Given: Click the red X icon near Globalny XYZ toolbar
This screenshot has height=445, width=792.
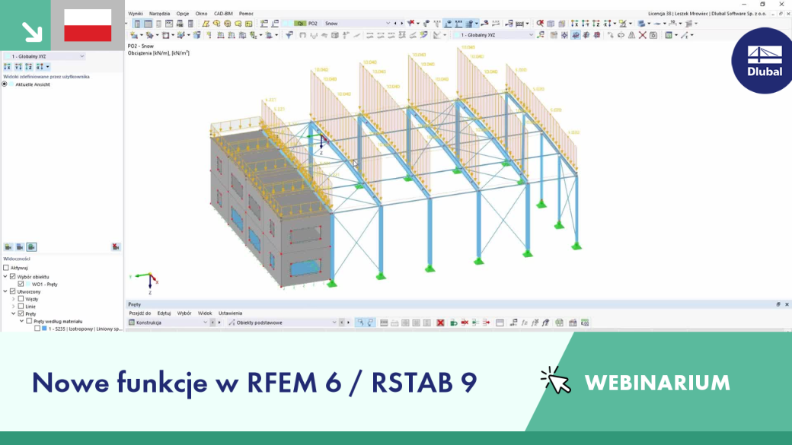Looking at the screenshot, I should pos(643,35).
